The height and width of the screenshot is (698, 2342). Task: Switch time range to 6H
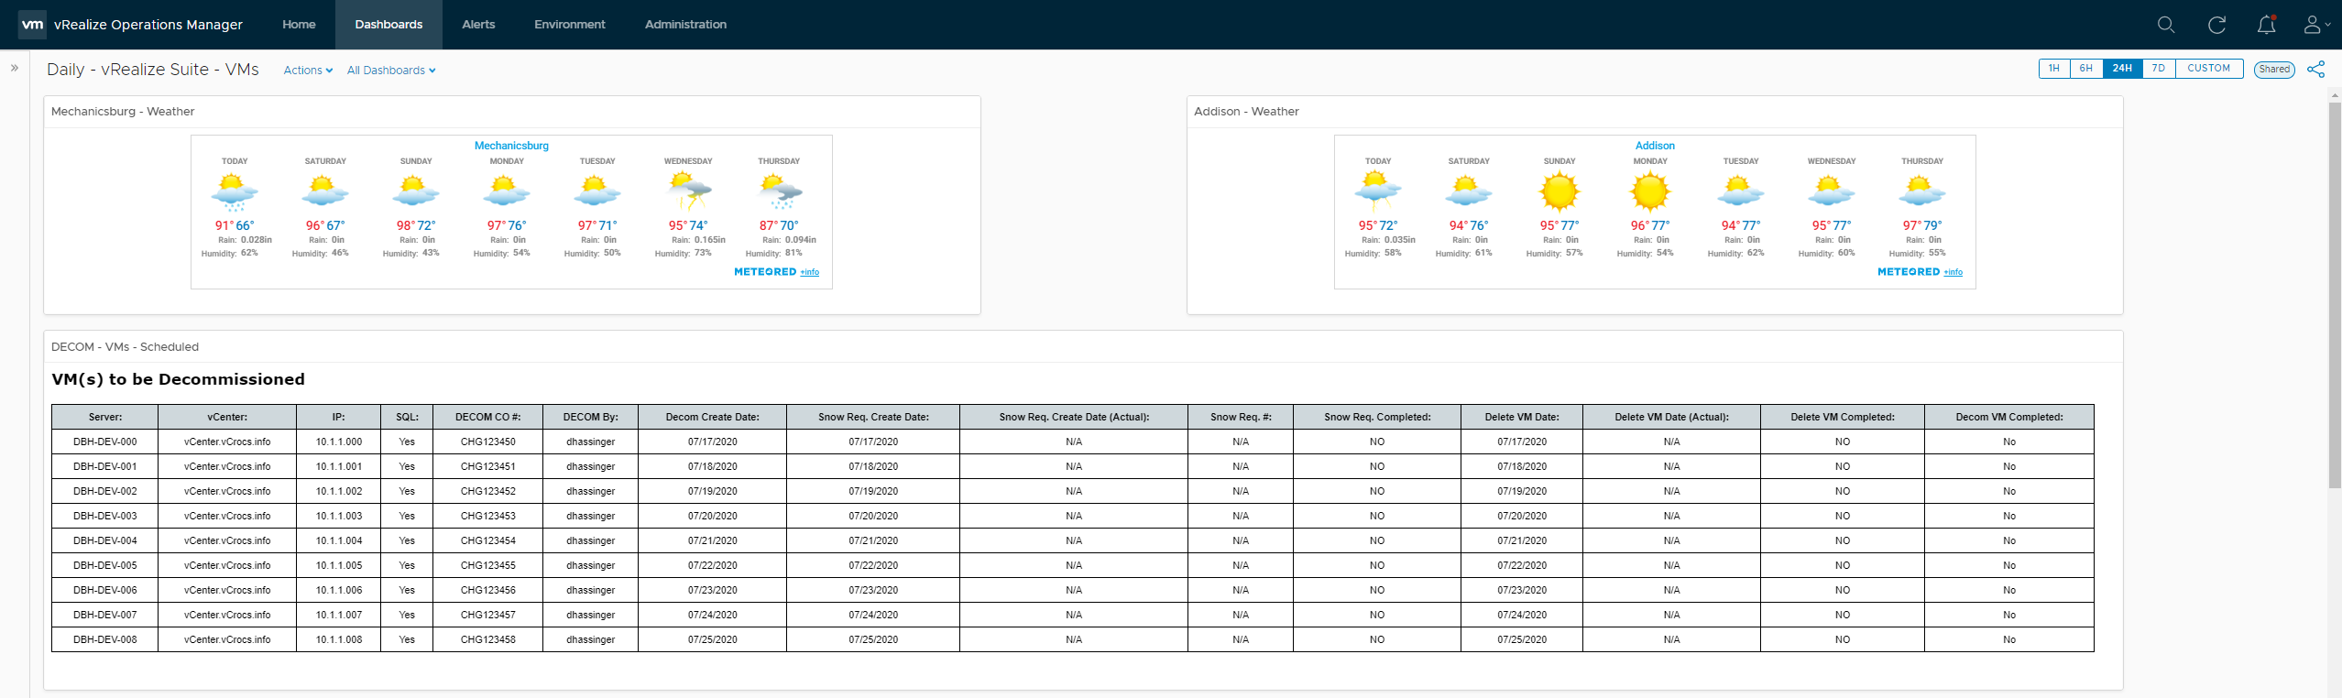tap(2085, 69)
